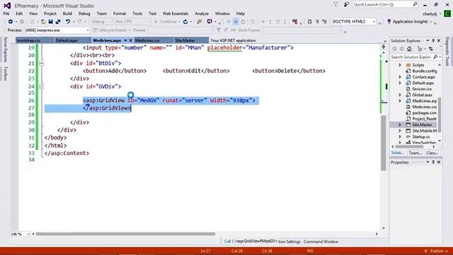Click the Save floppy disk icon
The image size is (453, 255).
click(50, 22)
